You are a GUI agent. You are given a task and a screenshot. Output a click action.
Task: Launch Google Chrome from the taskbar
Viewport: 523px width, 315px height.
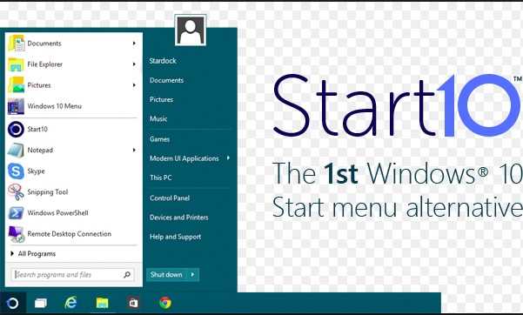(x=165, y=303)
